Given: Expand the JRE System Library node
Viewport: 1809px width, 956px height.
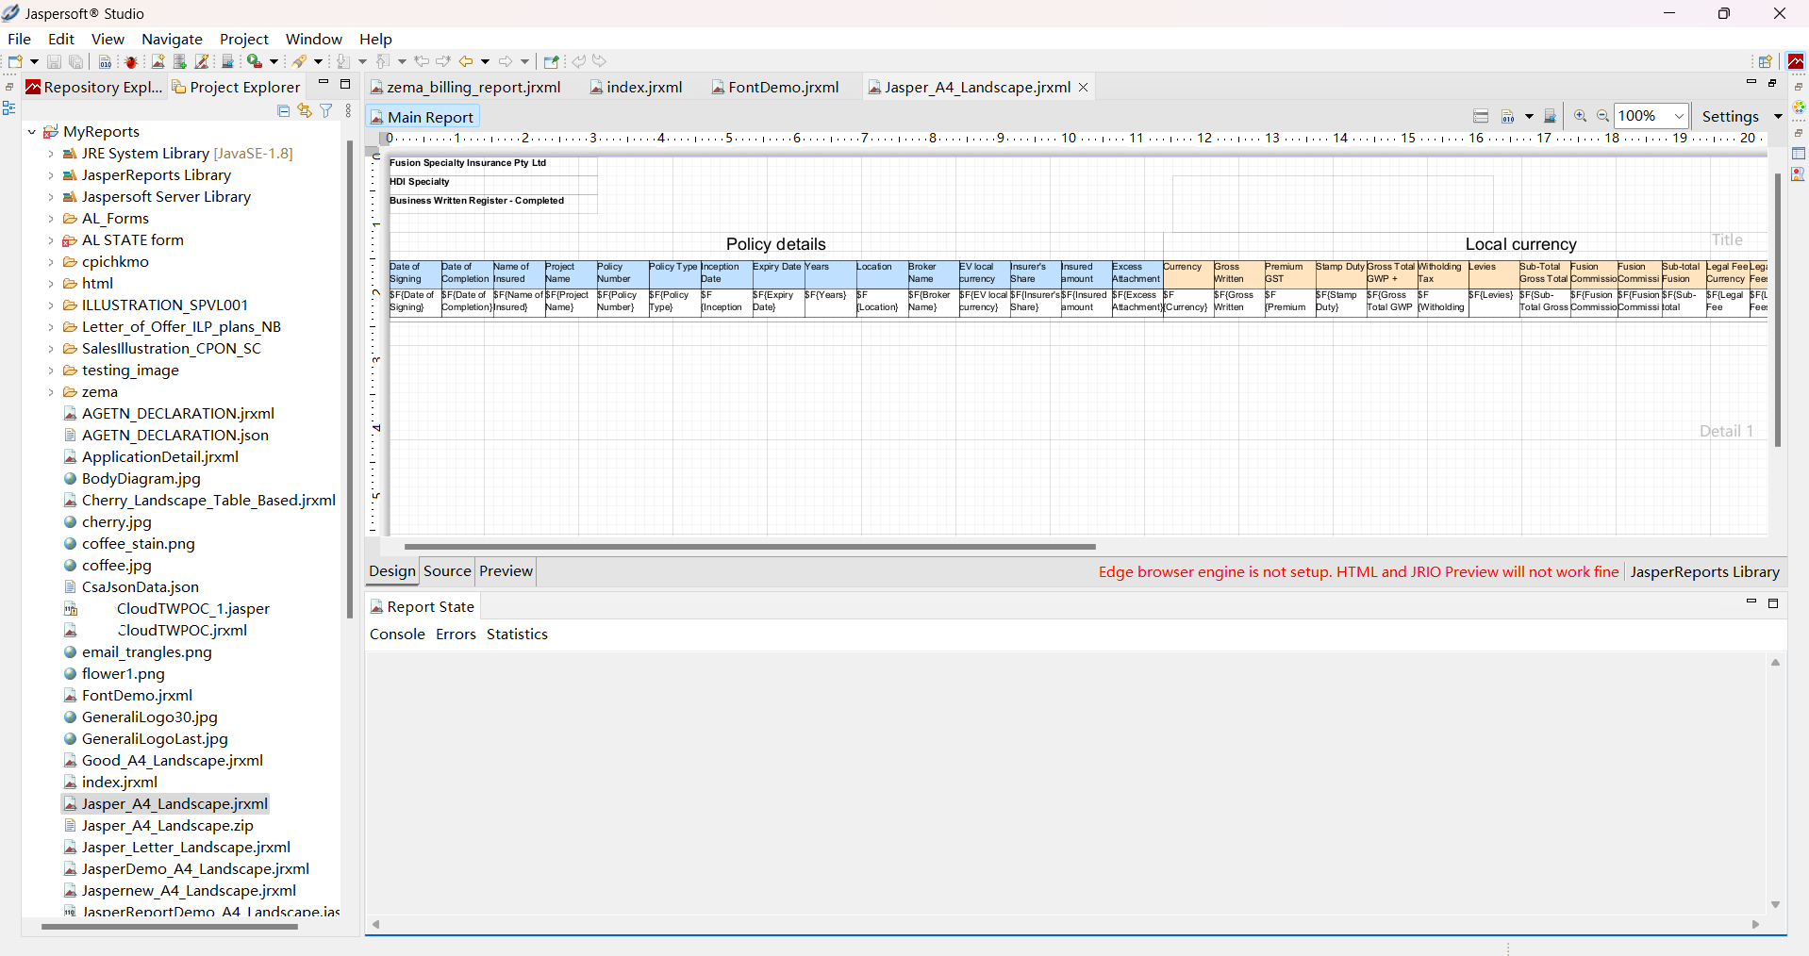Looking at the screenshot, I should (x=51, y=154).
